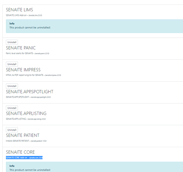Click the Info notice under SENAITE CORE
Viewport: 183px width, 172px height.
point(94,167)
